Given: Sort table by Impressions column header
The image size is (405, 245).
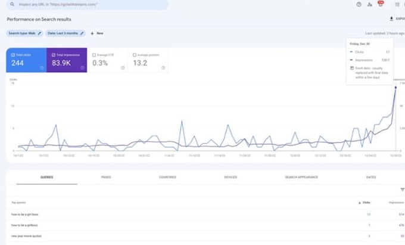Looking at the screenshot, I should click(x=397, y=203).
